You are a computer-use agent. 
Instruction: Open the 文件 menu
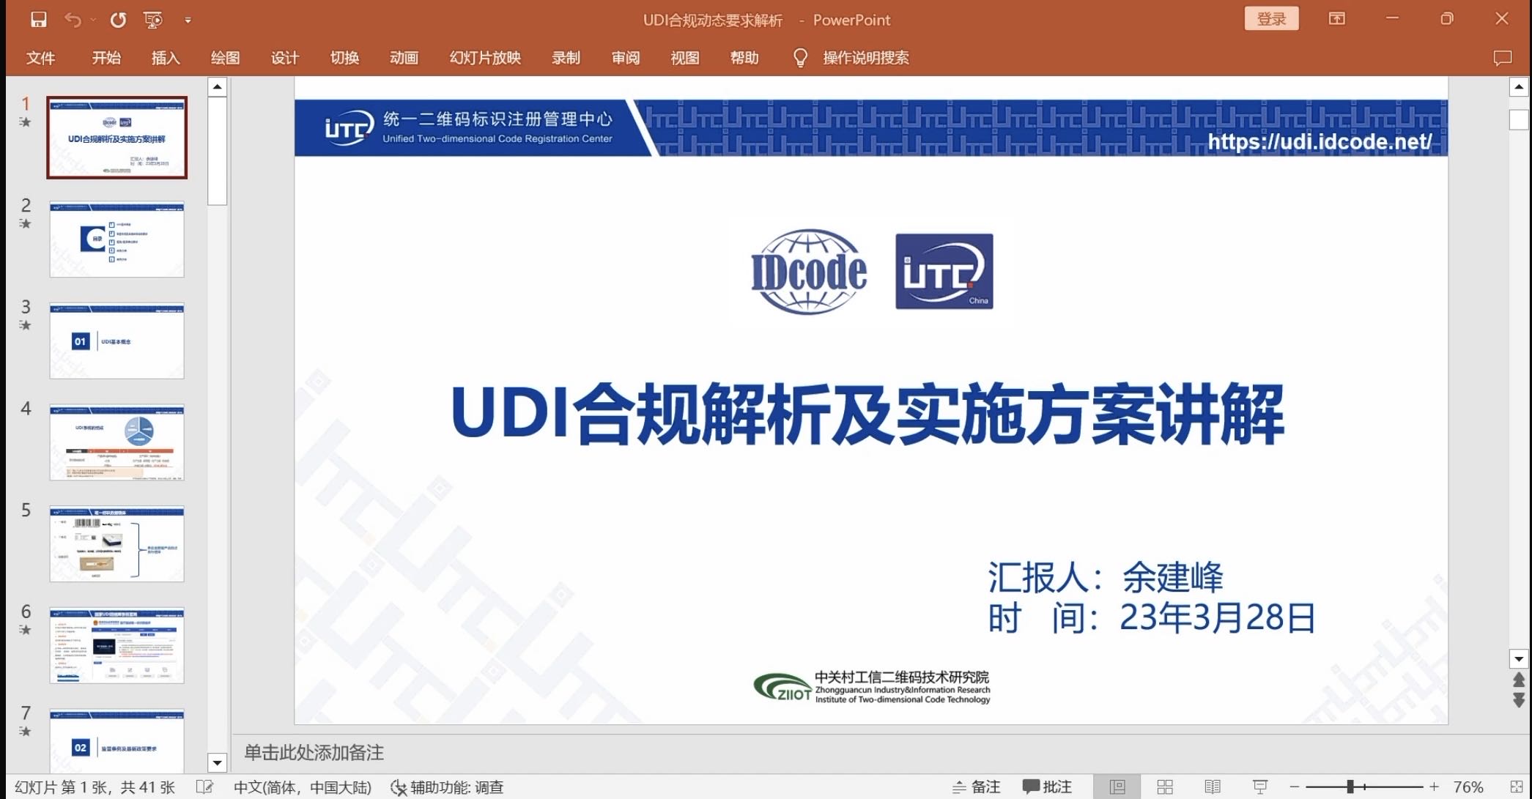tap(40, 58)
